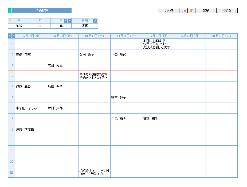This screenshot has width=247, height=187.
Task: Click green arrow icon beside 予約管理
Action: (10, 11)
